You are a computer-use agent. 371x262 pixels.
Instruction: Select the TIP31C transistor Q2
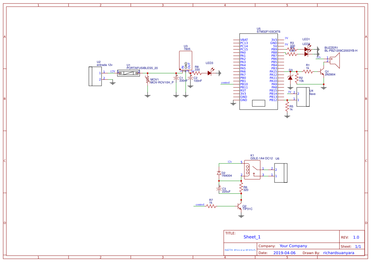coord(240,207)
